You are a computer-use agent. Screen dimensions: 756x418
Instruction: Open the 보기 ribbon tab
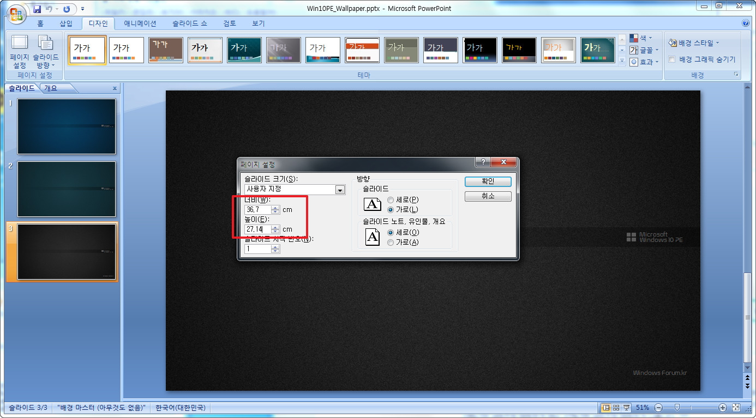pyautogui.click(x=259, y=23)
